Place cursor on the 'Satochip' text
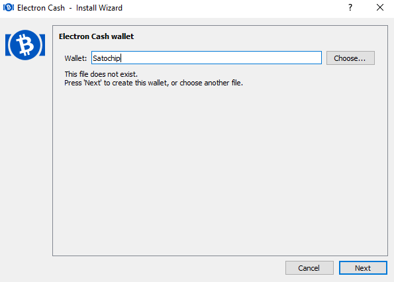Viewport: 394px width, 282px height. tap(107, 58)
